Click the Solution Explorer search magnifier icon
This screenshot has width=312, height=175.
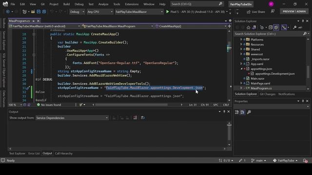[305, 34]
